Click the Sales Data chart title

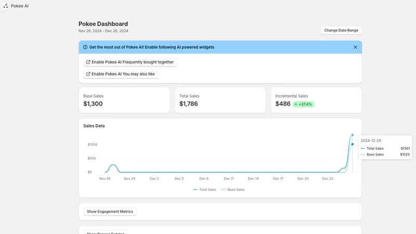click(94, 126)
